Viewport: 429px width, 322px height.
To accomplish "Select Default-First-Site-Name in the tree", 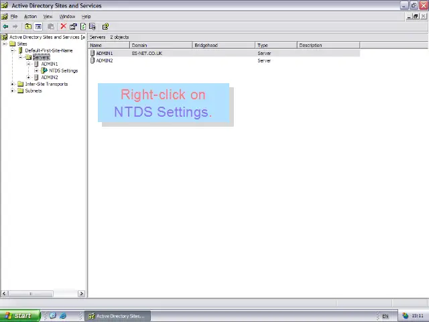I will click(48, 50).
